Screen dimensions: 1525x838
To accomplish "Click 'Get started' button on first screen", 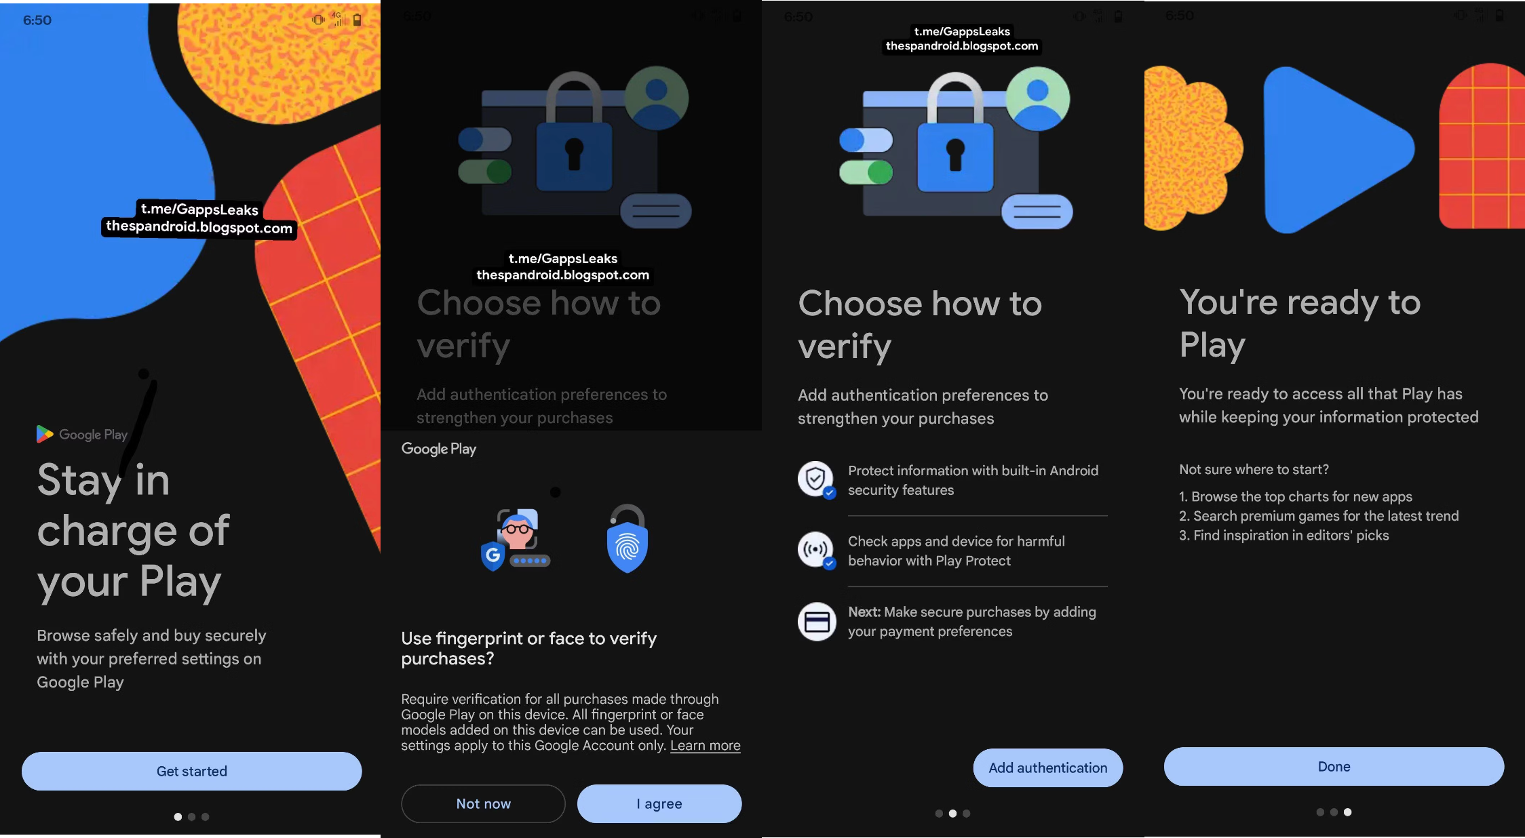I will pos(191,770).
